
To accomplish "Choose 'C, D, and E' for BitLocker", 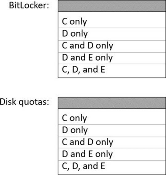I will [112, 70].
